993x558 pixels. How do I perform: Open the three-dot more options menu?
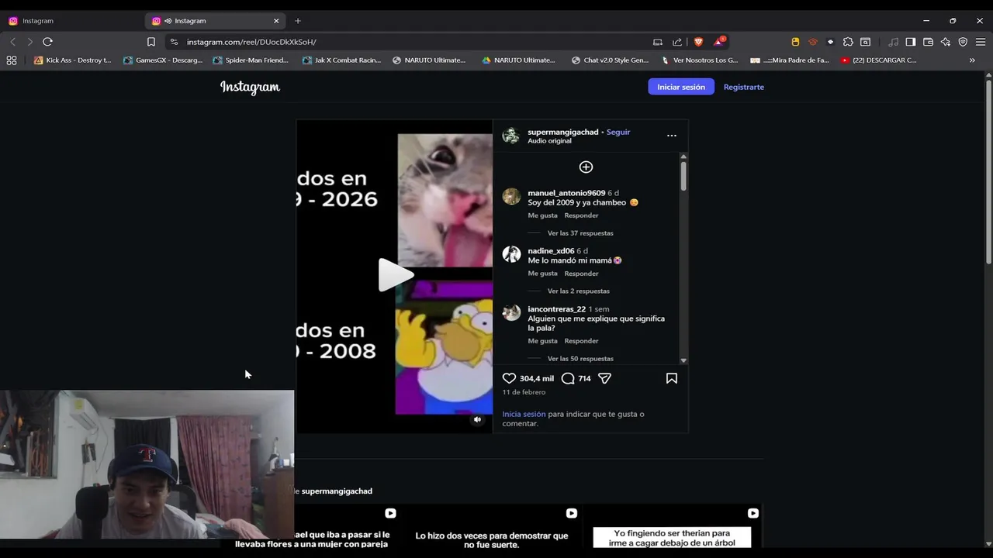pos(672,136)
